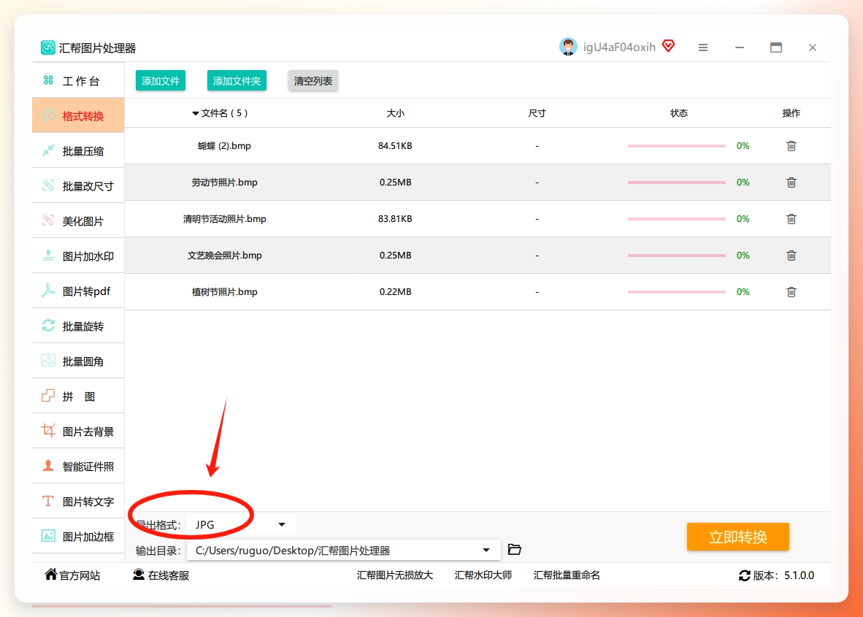This screenshot has height=617, width=863.
Task: Click the 84.51KB size cell
Action: tap(395, 146)
